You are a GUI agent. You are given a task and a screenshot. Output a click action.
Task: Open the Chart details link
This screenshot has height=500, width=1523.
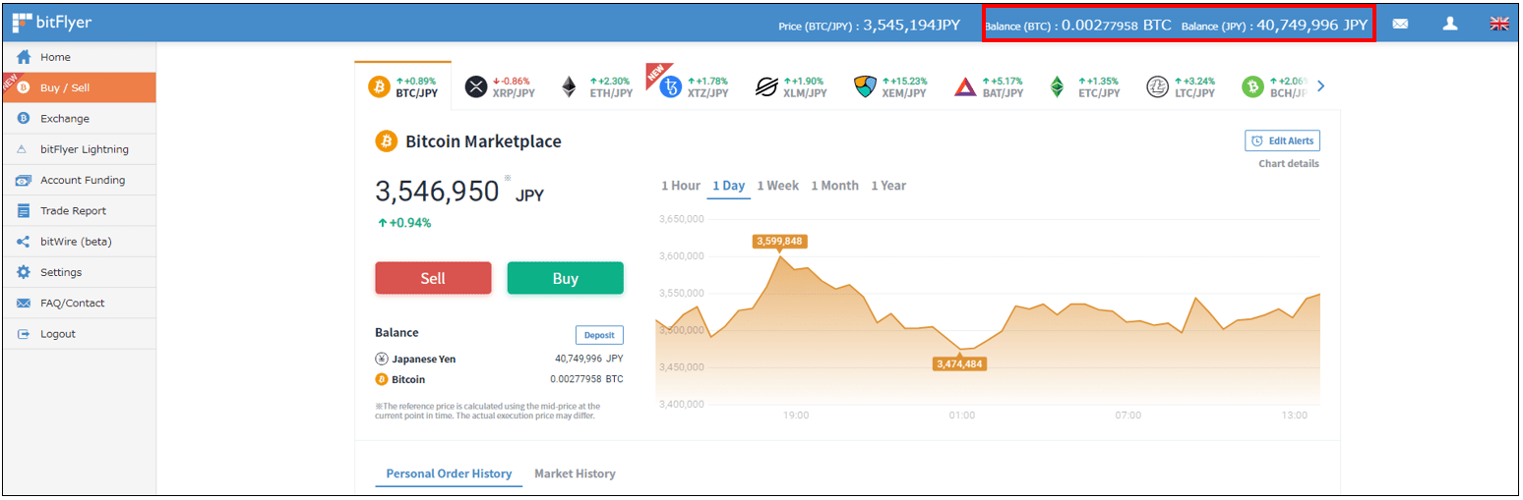pyautogui.click(x=1289, y=163)
